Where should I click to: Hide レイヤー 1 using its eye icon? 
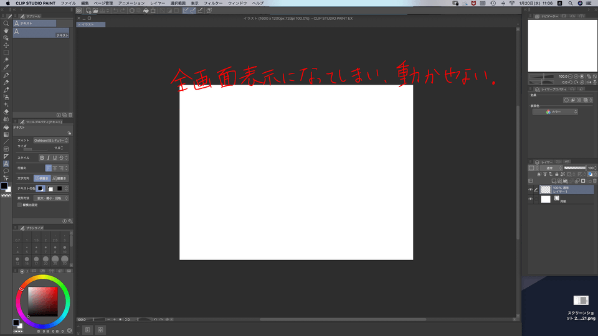[x=531, y=189]
